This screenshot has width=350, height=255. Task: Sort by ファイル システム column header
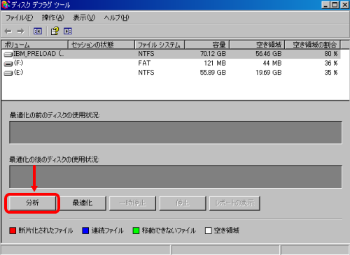pos(160,45)
